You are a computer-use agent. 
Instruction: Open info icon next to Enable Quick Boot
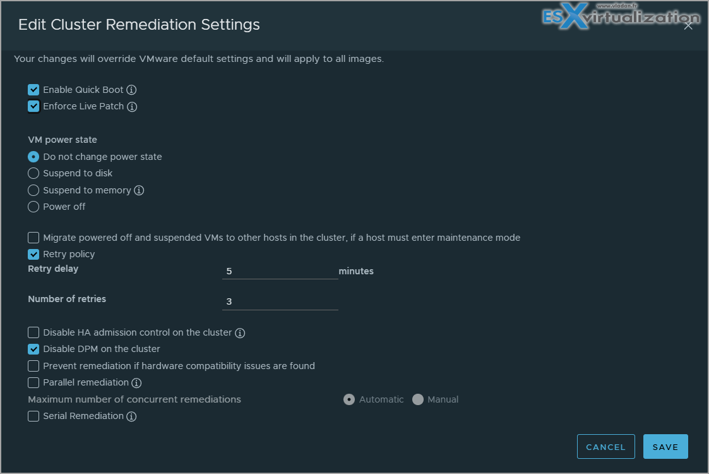(131, 90)
